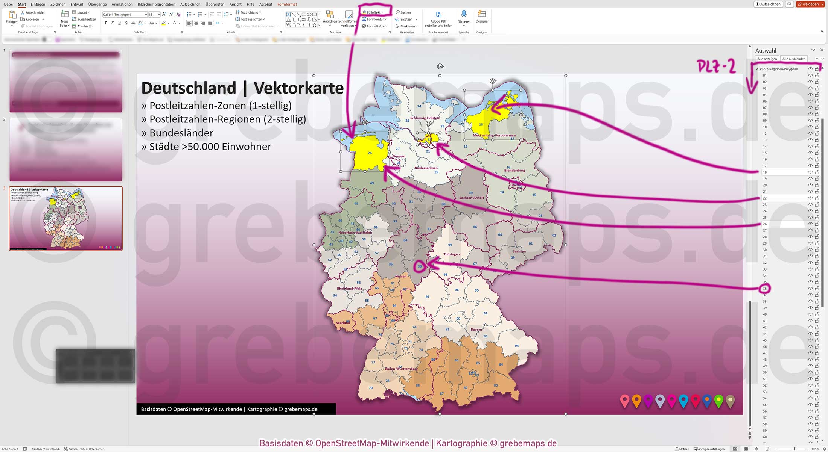Toggle visibility of region 26

coord(810,224)
